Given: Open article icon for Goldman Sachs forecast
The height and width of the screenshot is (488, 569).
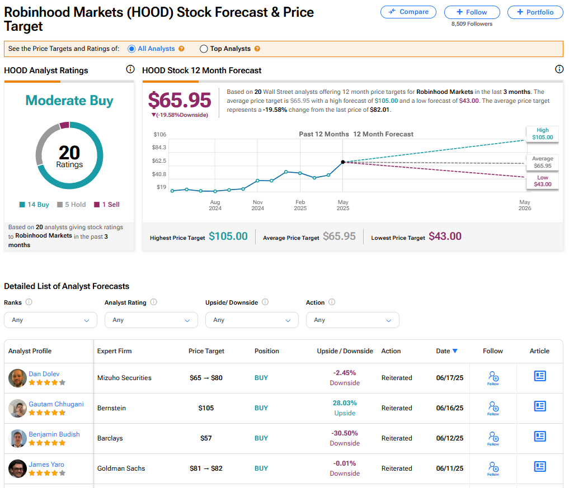Looking at the screenshot, I should (539, 467).
